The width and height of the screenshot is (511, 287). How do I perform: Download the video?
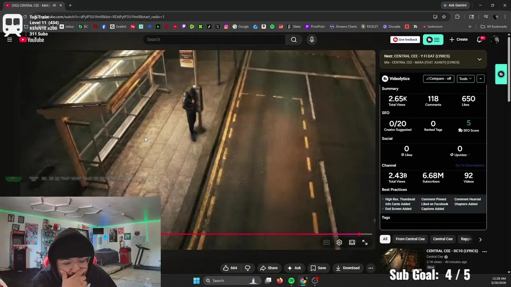click(x=348, y=268)
